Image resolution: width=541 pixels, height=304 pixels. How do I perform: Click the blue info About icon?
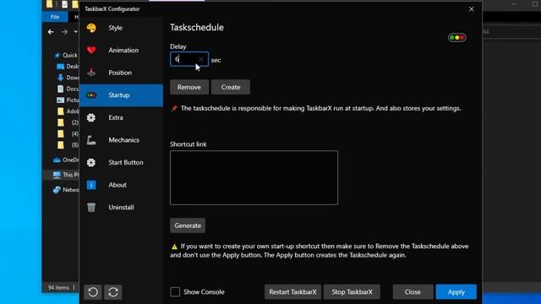(91, 185)
